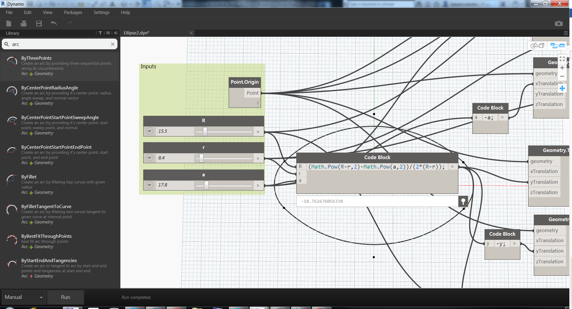Click the -a; Code Block output port
572x309 pixels.
pyautogui.click(x=502, y=118)
